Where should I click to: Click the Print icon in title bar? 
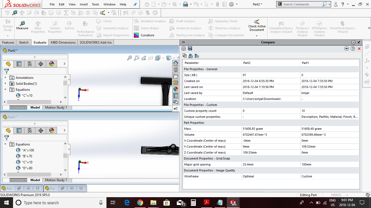tap(185, 4)
